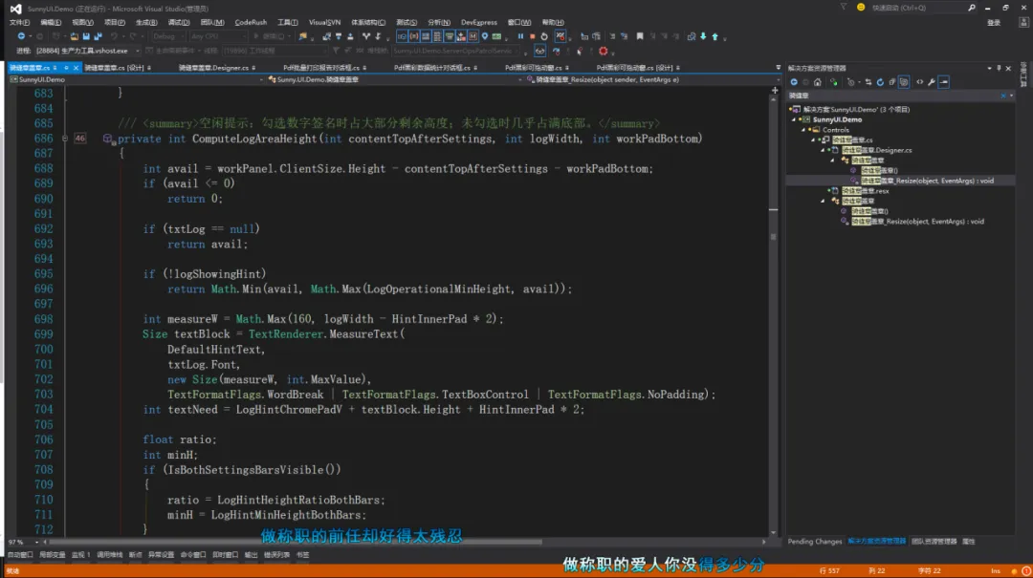1033x578 pixels.
Task: Open the 调用堆栈 (Call Stack) bottom tab
Action: coord(109,555)
